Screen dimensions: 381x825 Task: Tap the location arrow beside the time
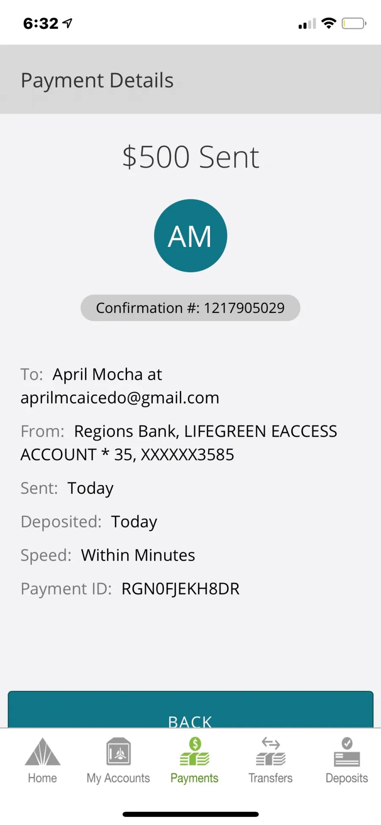click(x=67, y=23)
